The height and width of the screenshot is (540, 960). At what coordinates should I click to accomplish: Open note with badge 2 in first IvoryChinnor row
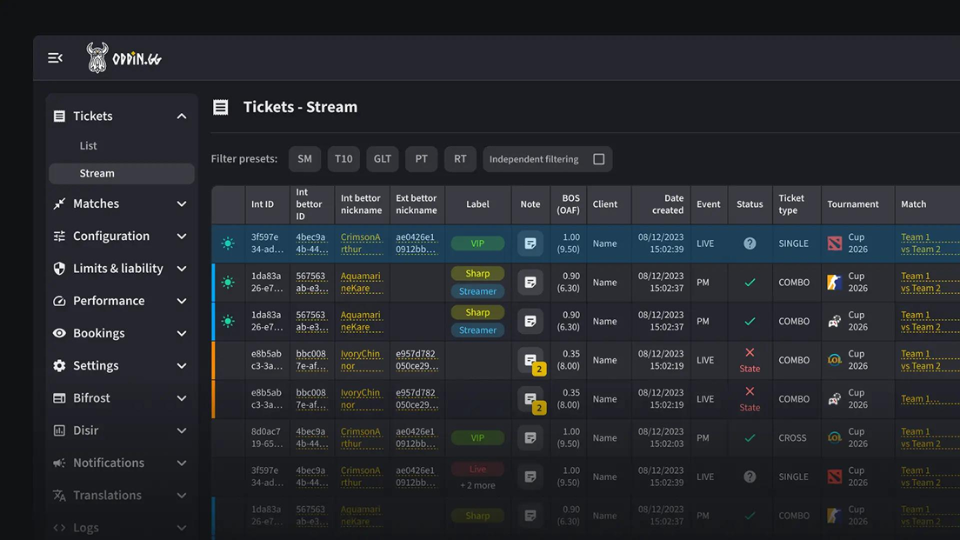tap(530, 361)
